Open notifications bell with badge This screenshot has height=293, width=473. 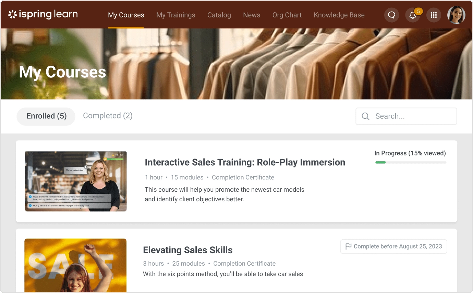pos(413,15)
